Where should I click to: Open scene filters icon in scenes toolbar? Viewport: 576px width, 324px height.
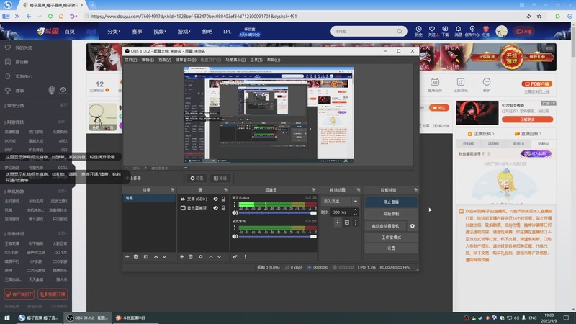(x=146, y=257)
